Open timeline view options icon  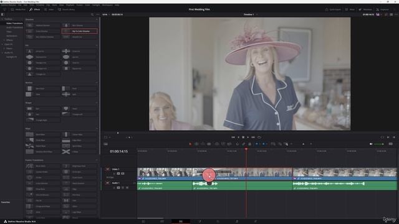coord(106,144)
